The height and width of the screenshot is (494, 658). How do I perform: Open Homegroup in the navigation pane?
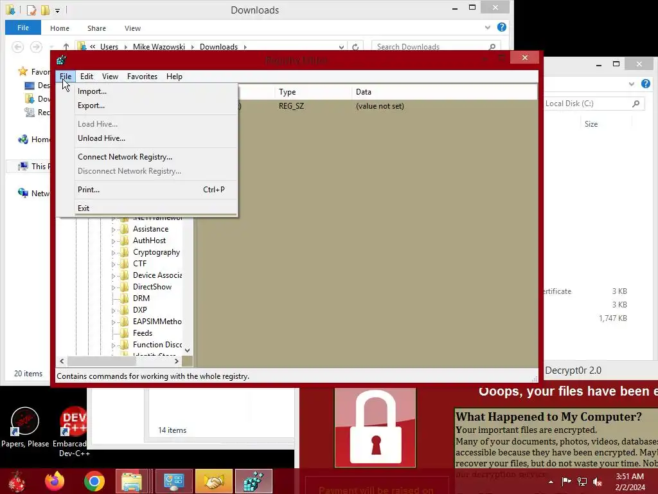35,139
